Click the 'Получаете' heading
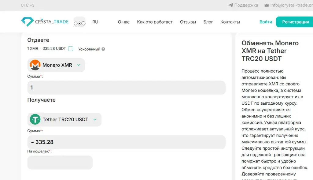313x180 pixels. [x=41, y=100]
